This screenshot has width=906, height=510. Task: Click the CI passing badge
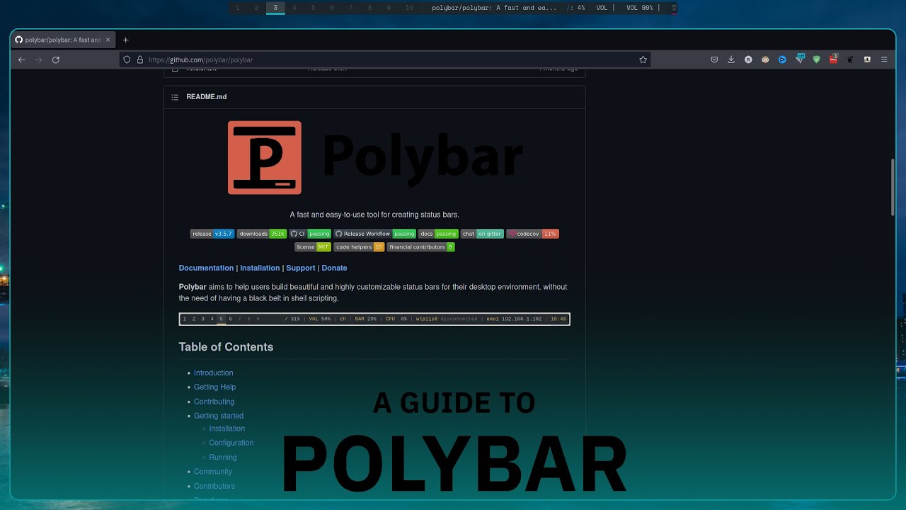310,234
